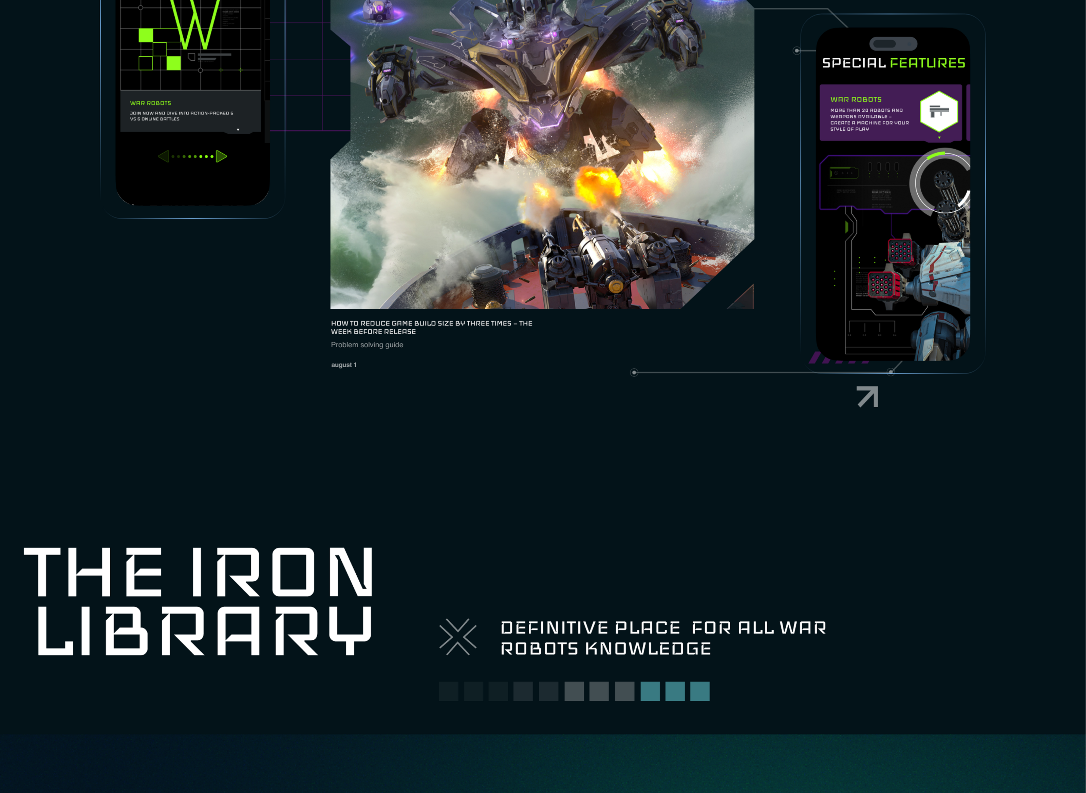Viewport: 1086px width, 793px height.
Task: Click the circle node on connector line
Action: pos(634,372)
